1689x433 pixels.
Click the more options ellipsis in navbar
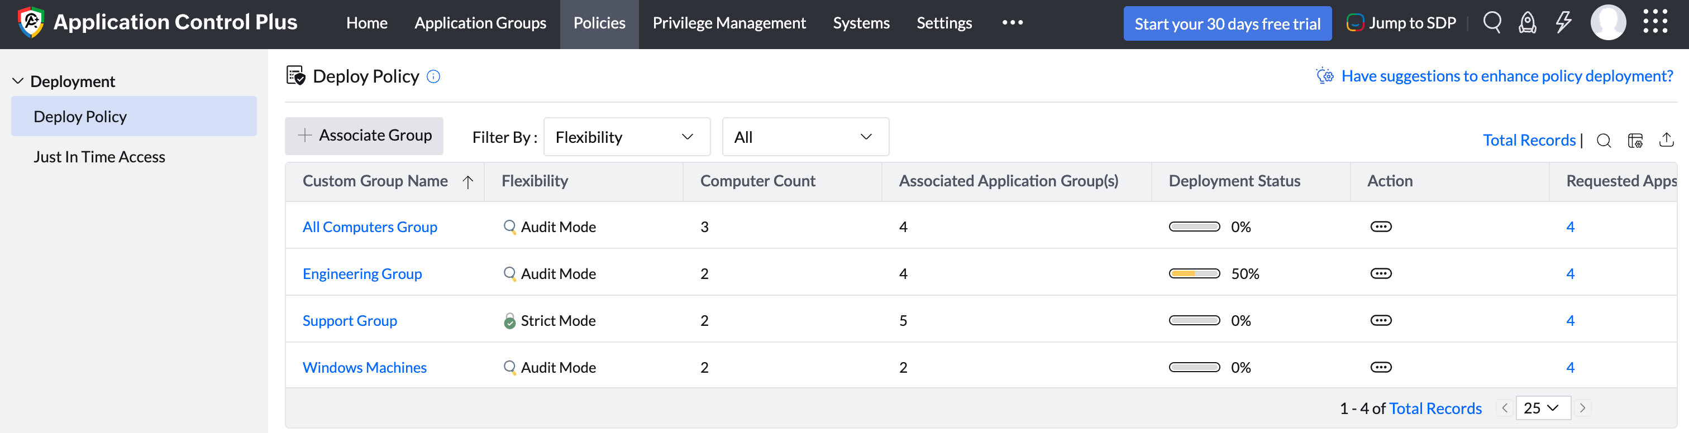(1013, 22)
